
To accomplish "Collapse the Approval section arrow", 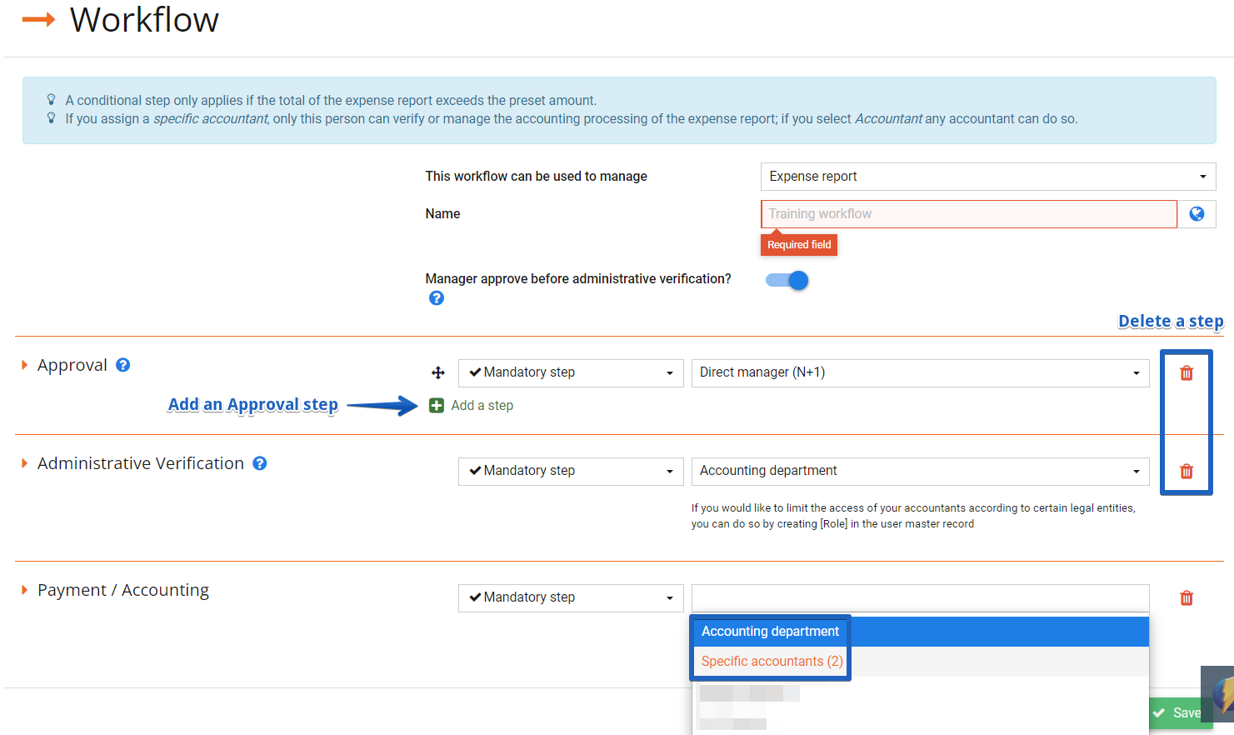I will 25,365.
